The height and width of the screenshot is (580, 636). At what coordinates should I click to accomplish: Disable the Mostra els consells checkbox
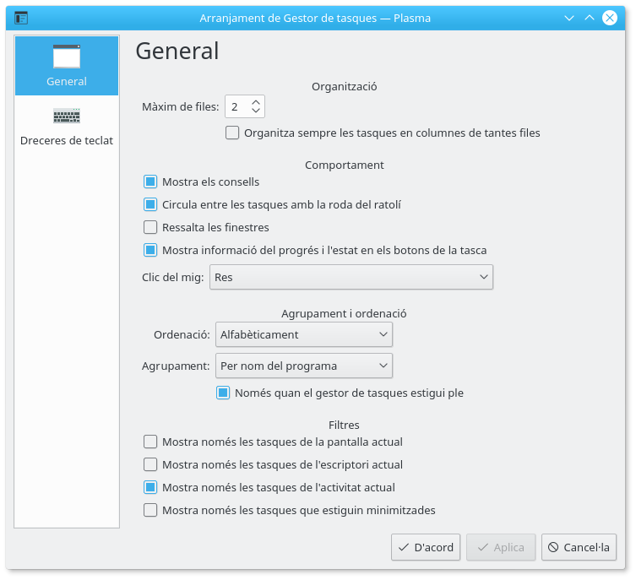pyautogui.click(x=150, y=182)
